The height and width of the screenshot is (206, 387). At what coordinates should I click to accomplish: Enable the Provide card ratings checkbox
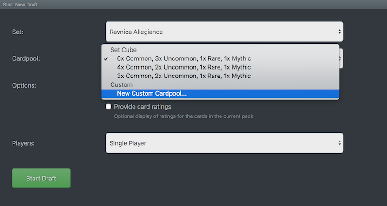coord(108,107)
